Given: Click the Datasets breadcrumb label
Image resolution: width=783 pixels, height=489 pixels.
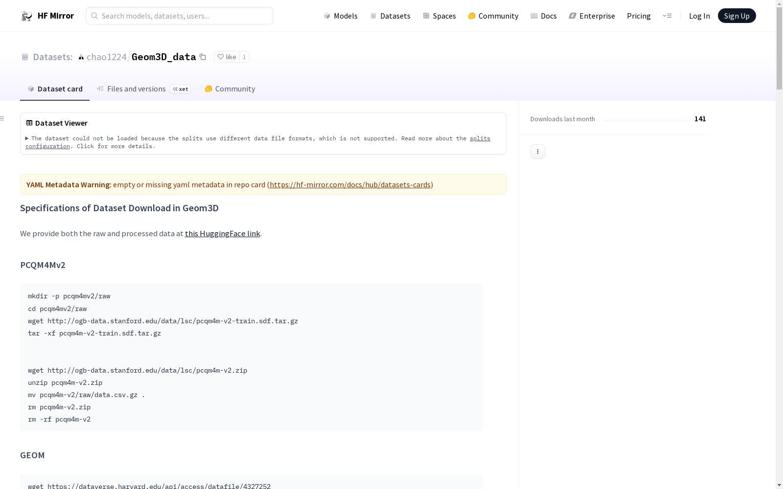Looking at the screenshot, I should pyautogui.click(x=53, y=57).
